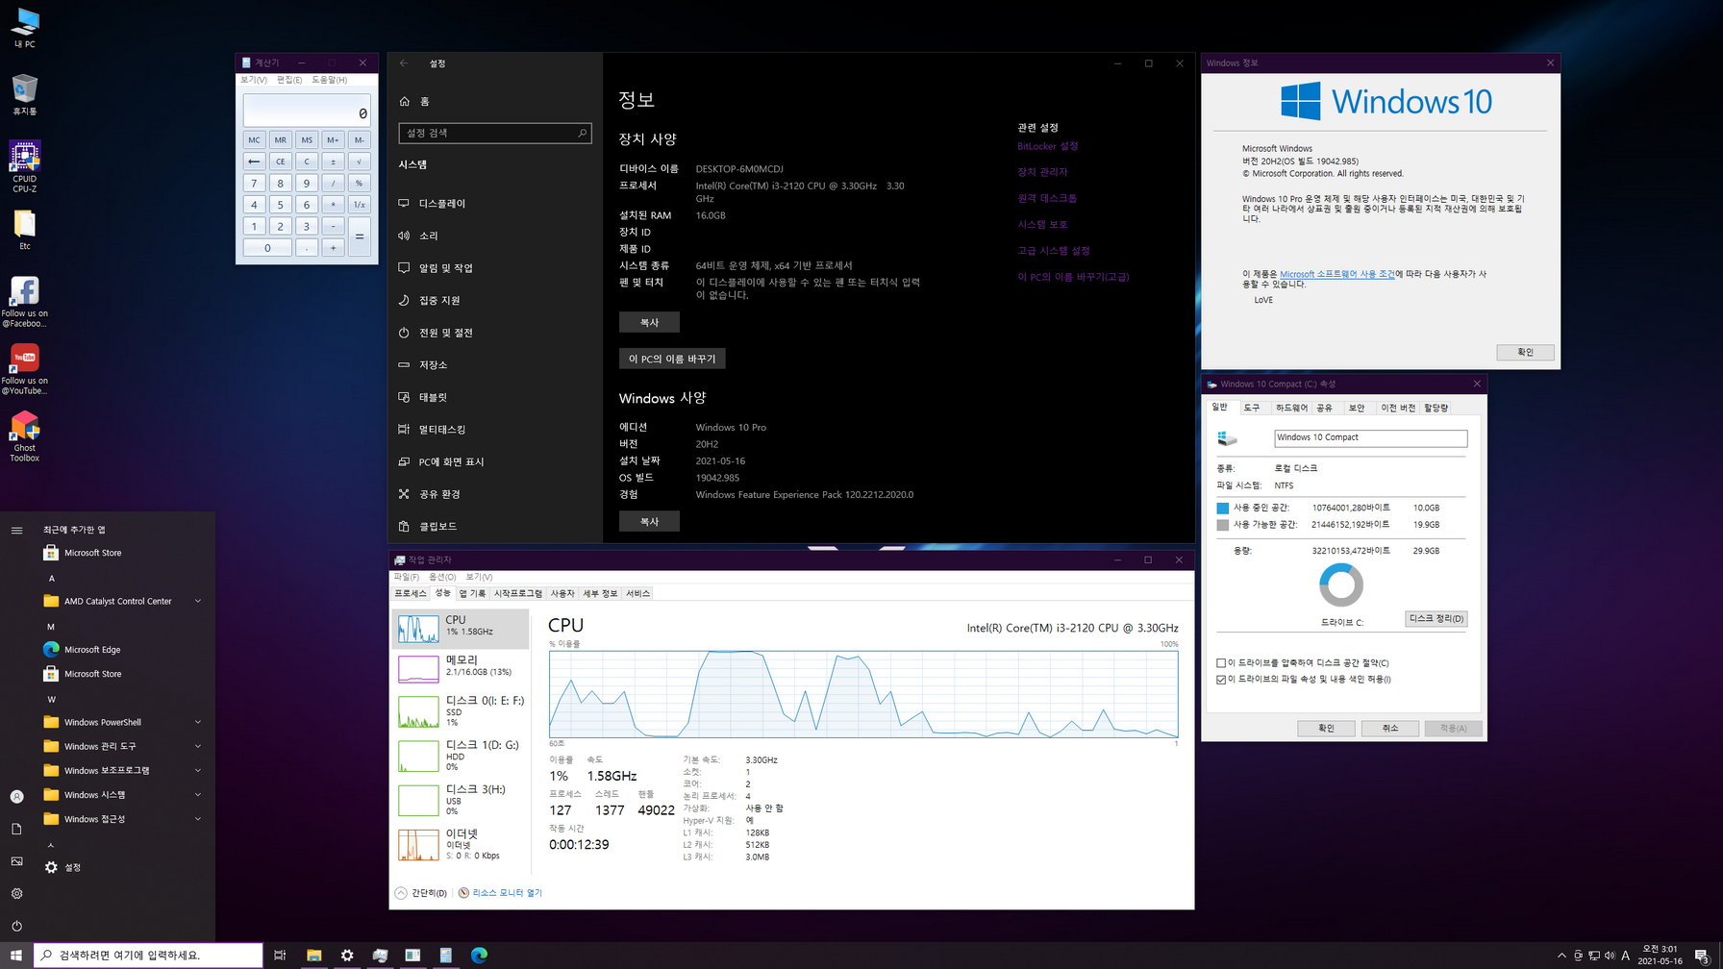Open the 내 PC desktop icon
1723x969 pixels.
click(24, 28)
